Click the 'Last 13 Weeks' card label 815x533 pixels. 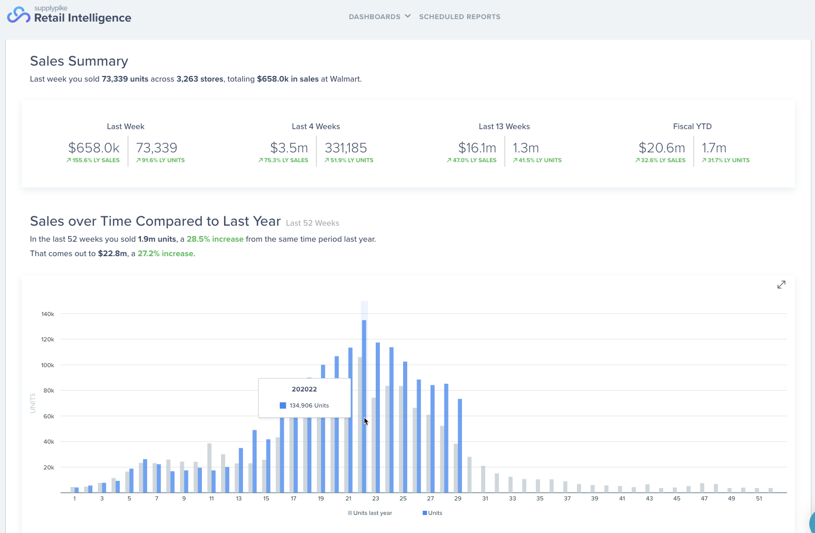[x=504, y=127]
